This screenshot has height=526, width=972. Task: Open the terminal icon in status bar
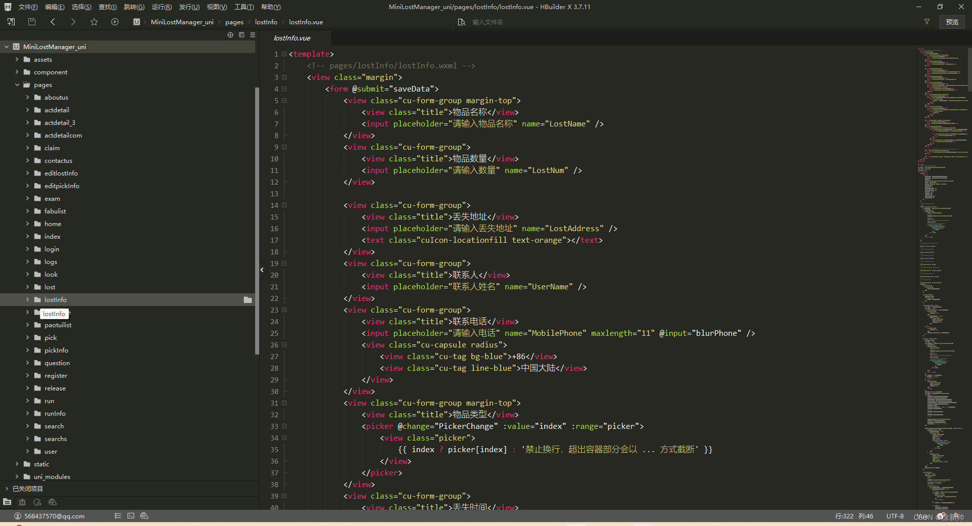[131, 516]
